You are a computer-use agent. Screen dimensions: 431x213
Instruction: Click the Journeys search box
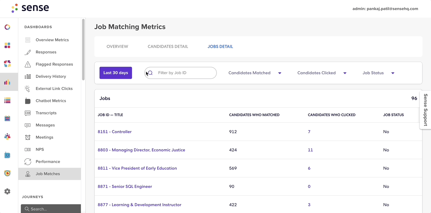[51, 209]
